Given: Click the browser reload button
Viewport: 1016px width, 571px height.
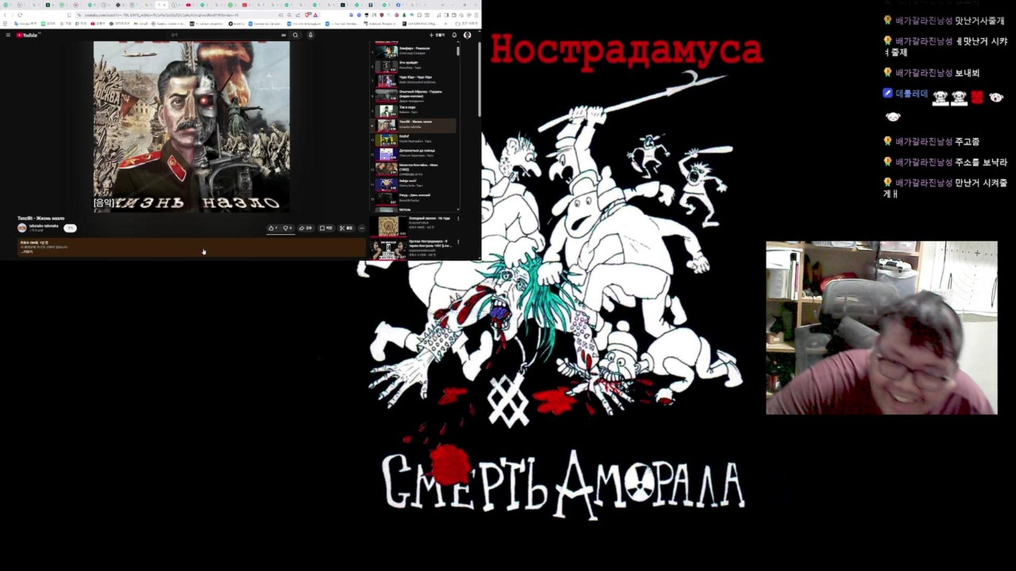Looking at the screenshot, I should [x=20, y=15].
